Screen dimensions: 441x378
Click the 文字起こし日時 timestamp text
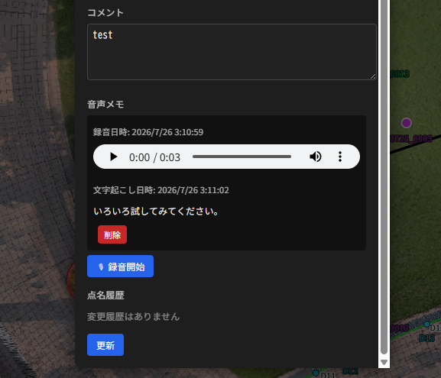pos(161,190)
